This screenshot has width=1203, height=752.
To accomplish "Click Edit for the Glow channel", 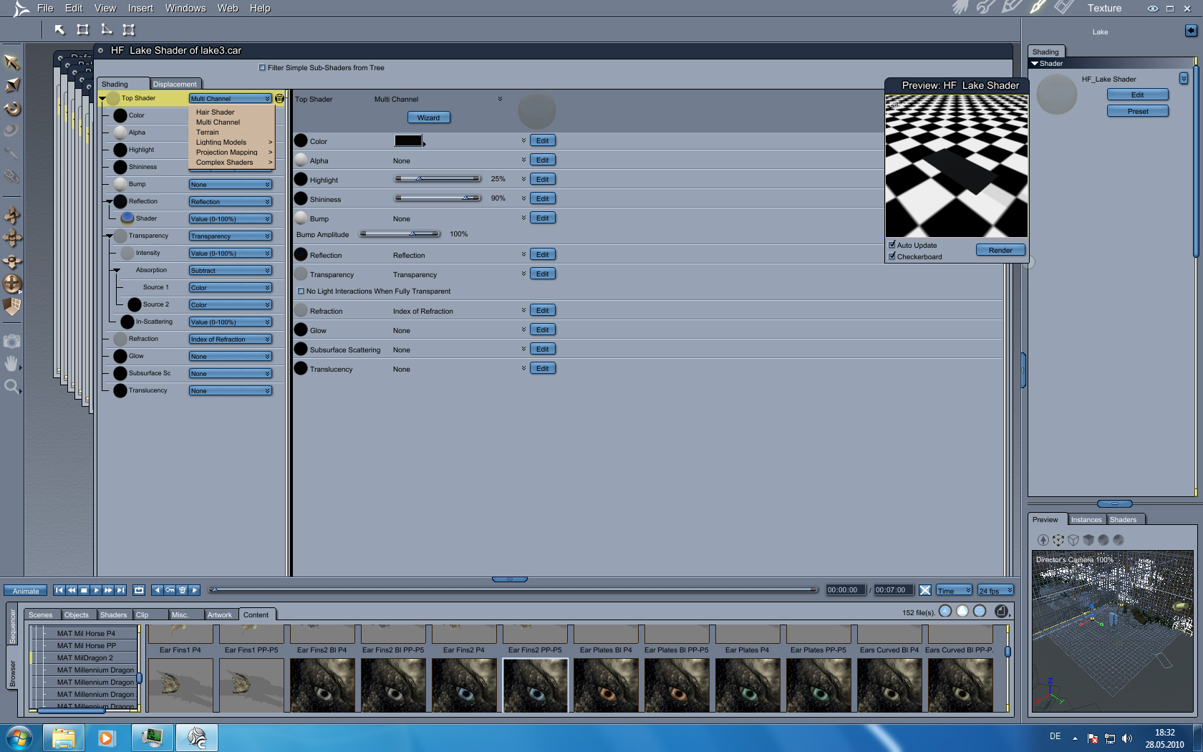I will 543,329.
